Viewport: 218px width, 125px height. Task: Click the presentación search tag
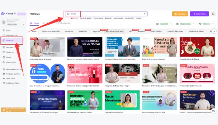[130, 18]
